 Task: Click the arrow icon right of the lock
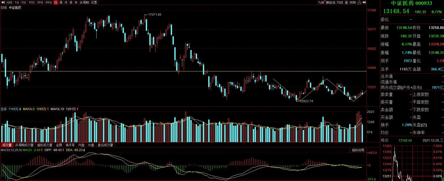[364, 2]
